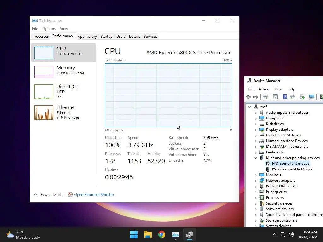Select IDE ATA/ATAPI controllers tree item
The image size is (323, 242).
pos(287,147)
